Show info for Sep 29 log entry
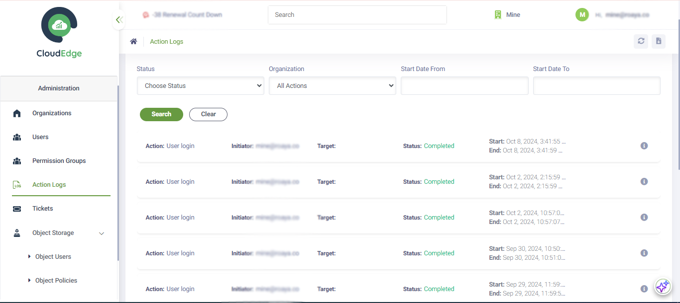 point(644,289)
